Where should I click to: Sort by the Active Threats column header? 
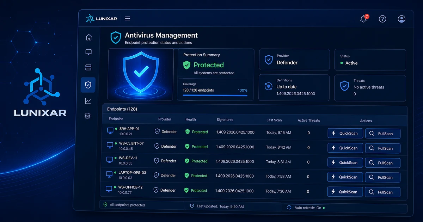click(x=309, y=121)
